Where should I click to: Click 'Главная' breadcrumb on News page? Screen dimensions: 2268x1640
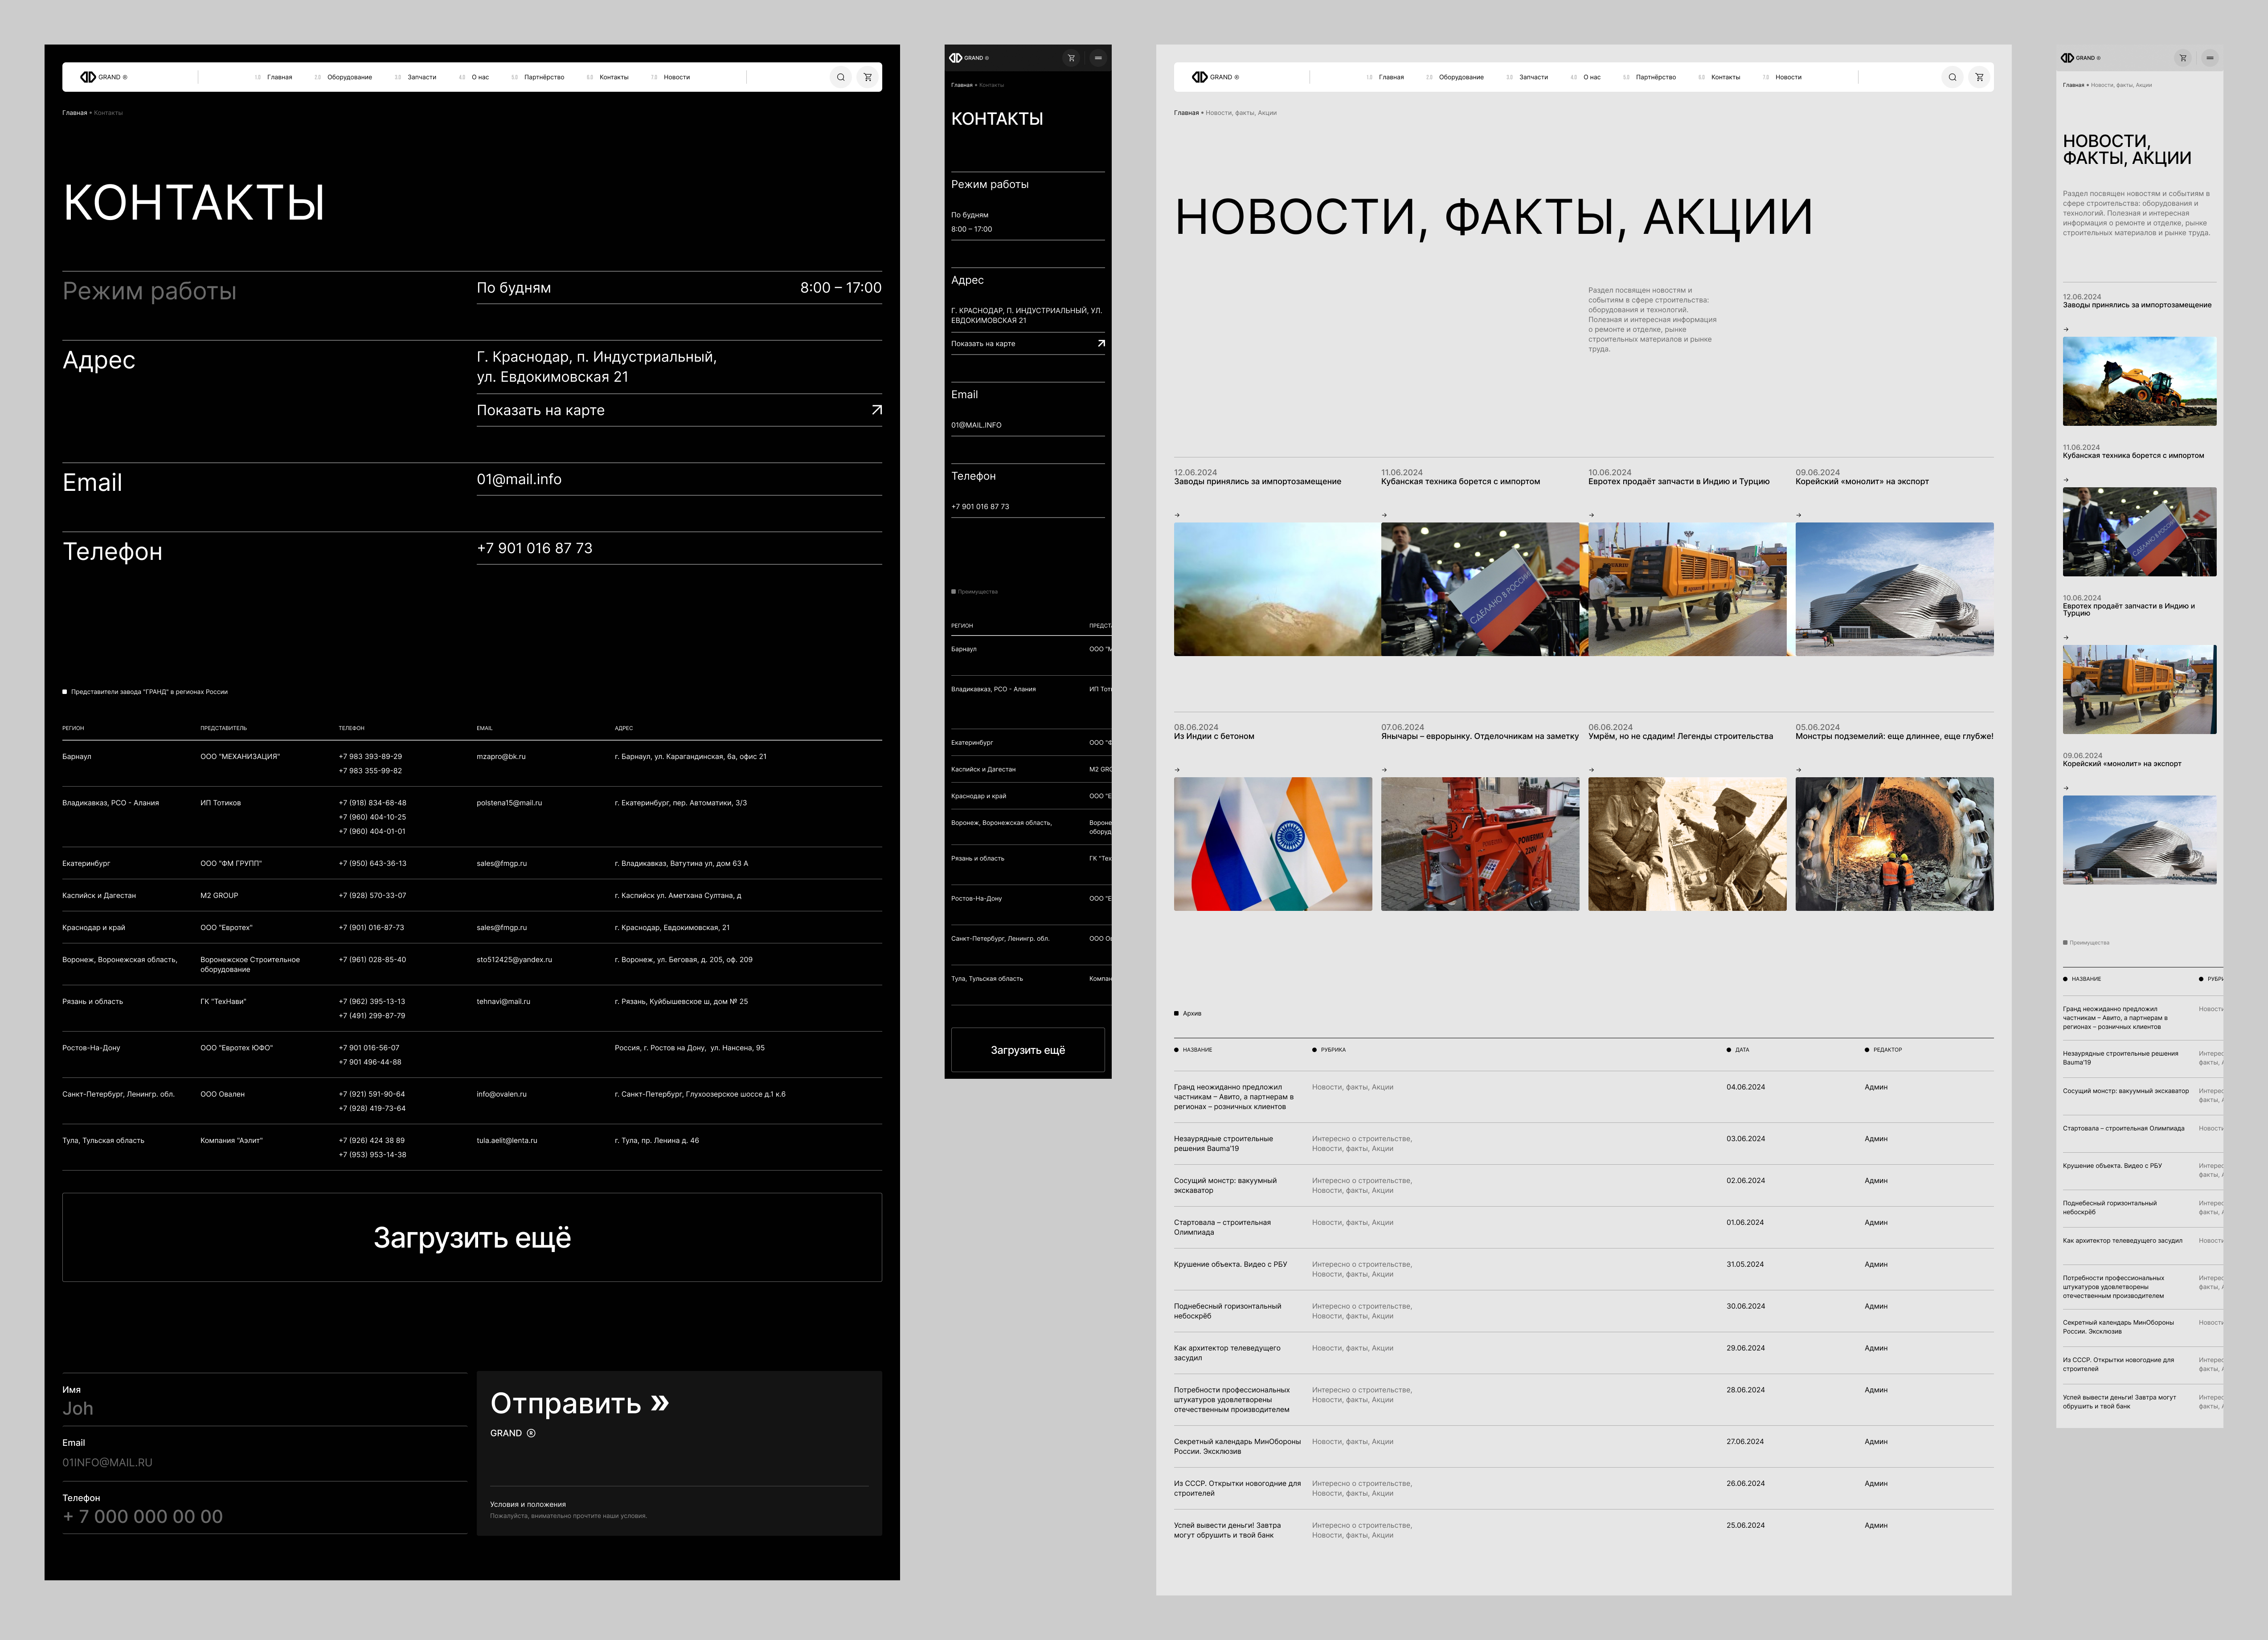click(x=1186, y=113)
